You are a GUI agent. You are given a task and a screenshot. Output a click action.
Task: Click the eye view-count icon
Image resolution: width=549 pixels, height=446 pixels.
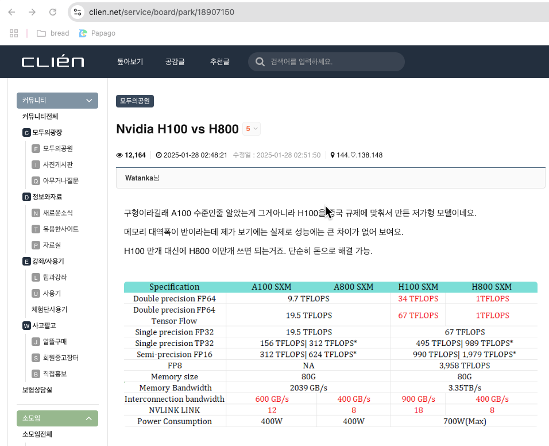click(119, 155)
